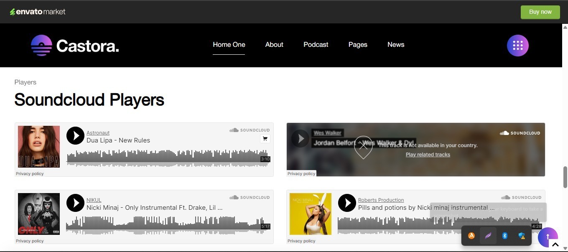Open the NIKUL artist link

pyautogui.click(x=94, y=200)
